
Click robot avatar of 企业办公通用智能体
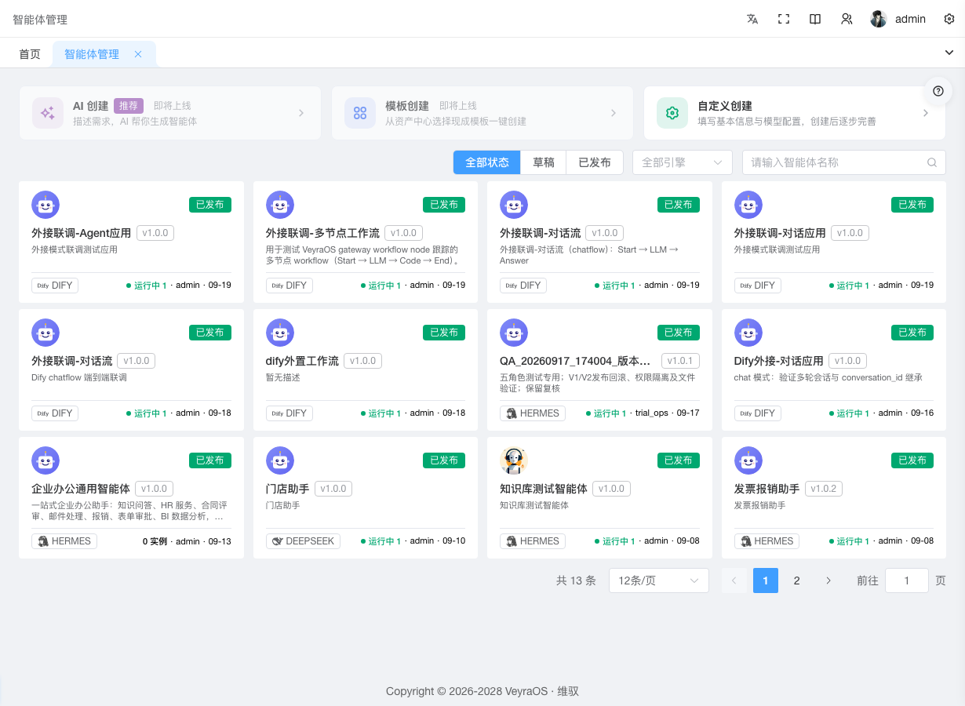click(46, 460)
